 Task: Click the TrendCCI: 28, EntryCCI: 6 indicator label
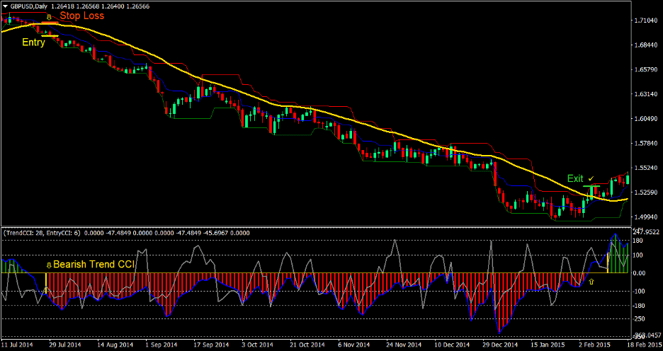point(42,233)
